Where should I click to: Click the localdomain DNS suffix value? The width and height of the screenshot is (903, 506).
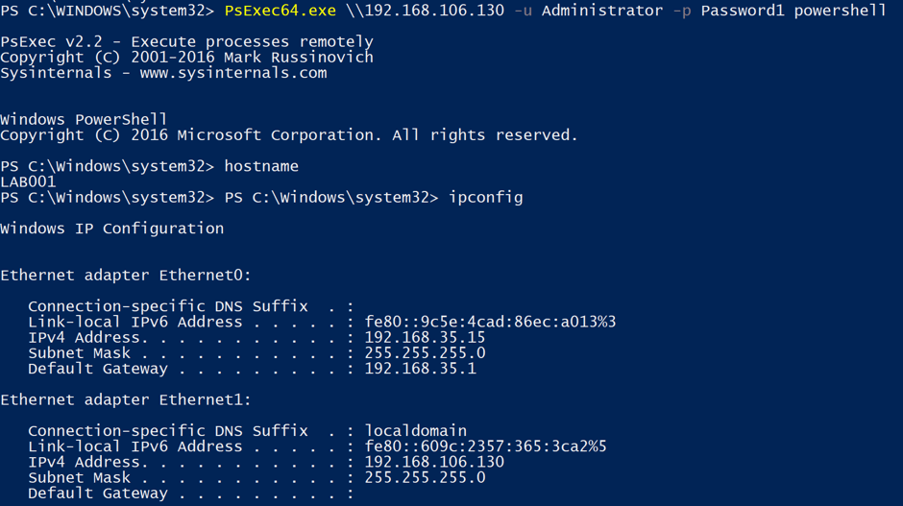[415, 431]
